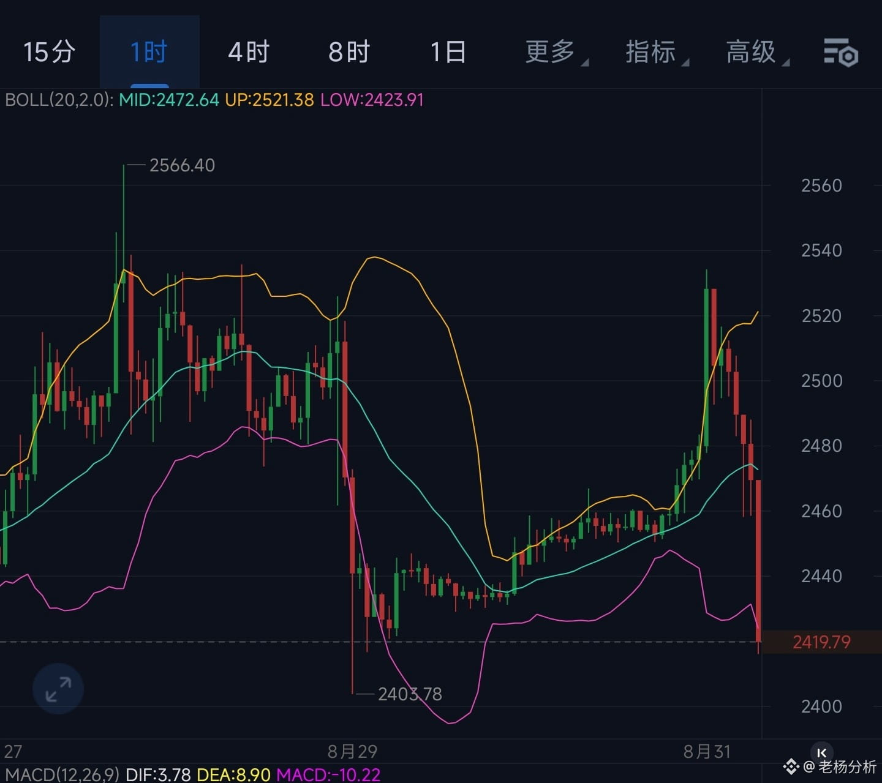Switch to the 15分 timeframe
This screenshot has width=882, height=783.
pyautogui.click(x=49, y=52)
